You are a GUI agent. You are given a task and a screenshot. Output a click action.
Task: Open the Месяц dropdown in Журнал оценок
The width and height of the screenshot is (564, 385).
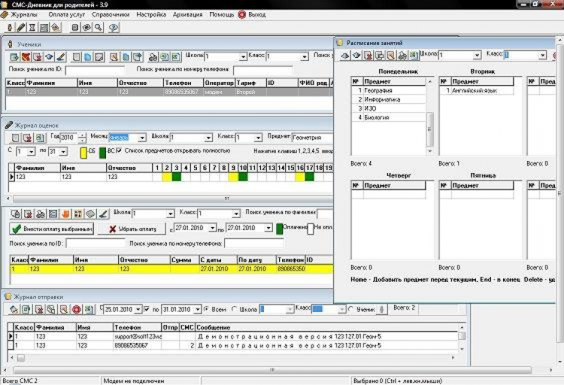click(142, 138)
